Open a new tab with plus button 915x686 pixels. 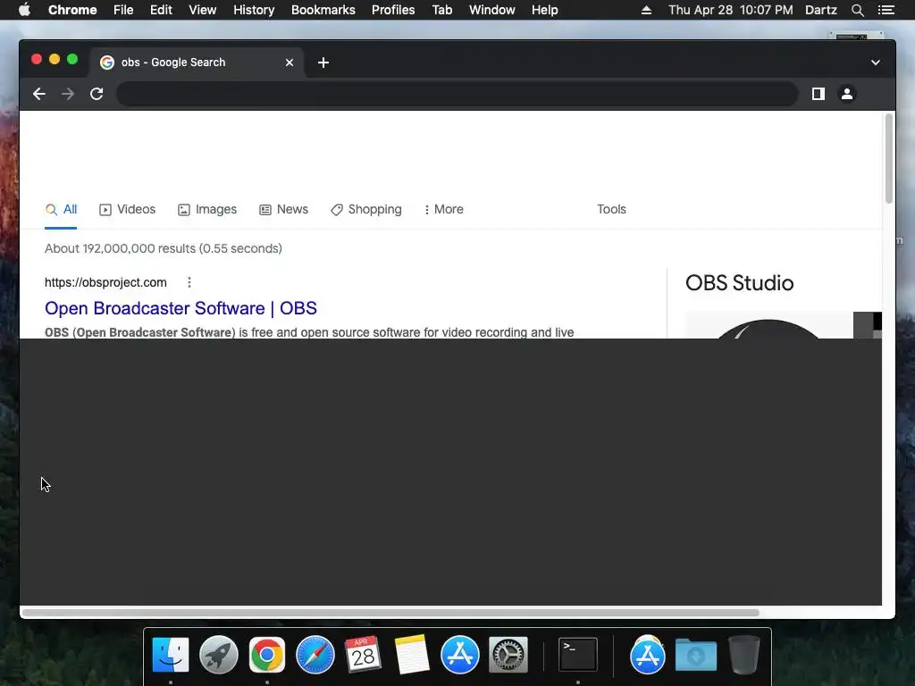tap(323, 63)
